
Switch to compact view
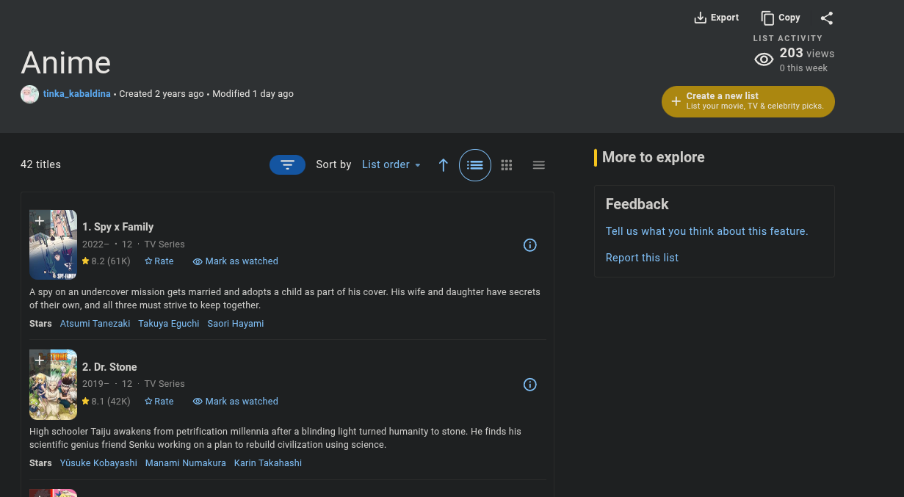click(539, 165)
